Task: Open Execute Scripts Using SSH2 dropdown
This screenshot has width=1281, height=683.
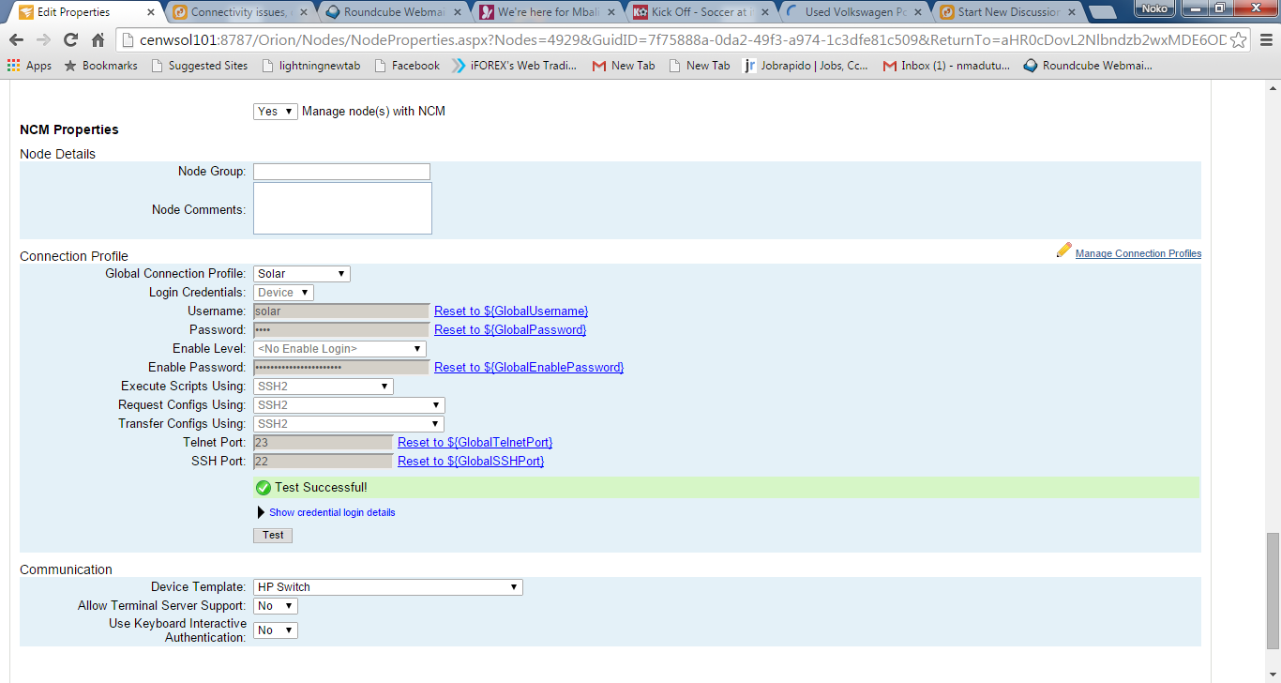Action: pyautogui.click(x=324, y=387)
